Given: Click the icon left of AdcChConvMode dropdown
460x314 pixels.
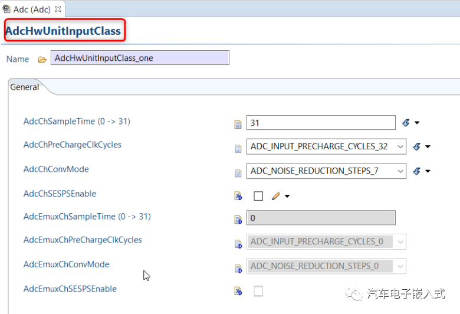Looking at the screenshot, I should 238,172.
